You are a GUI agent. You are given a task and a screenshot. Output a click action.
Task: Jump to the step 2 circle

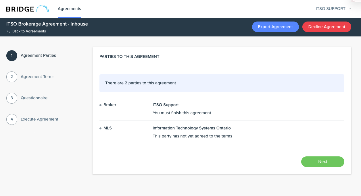[x=12, y=77]
